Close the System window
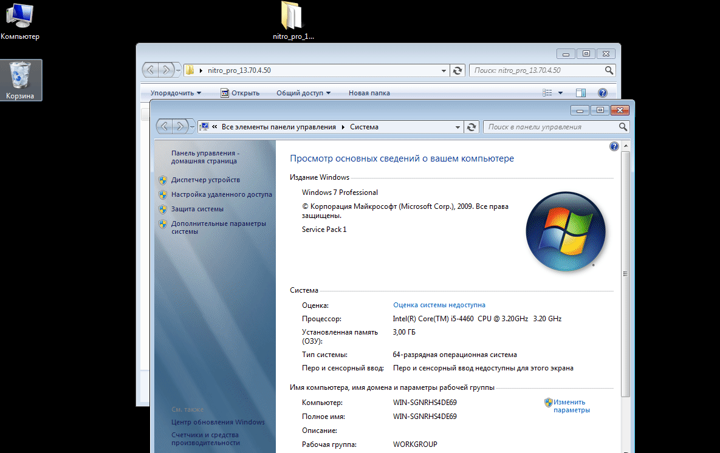Viewport: 720px width, 453px height. (x=620, y=110)
